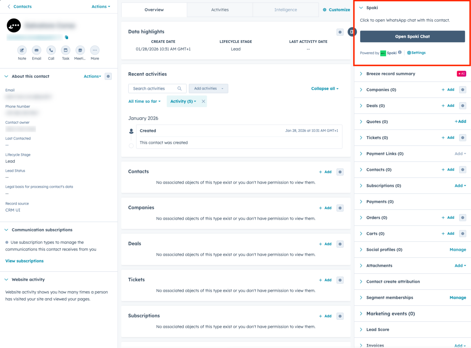
Task: Open the Add activities dropdown
Action: click(x=208, y=88)
